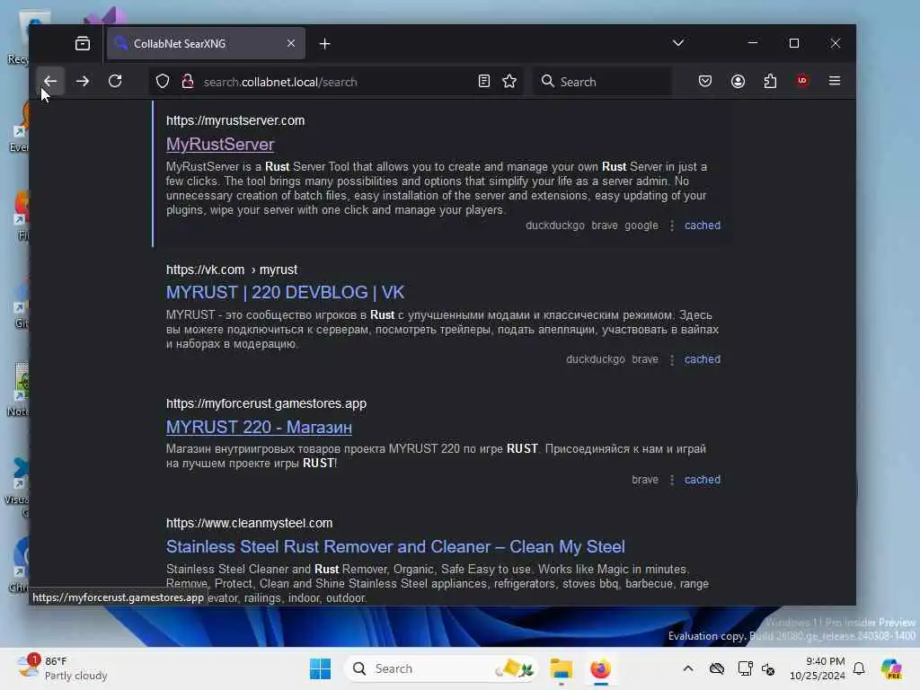Click the Firefox Search box
920x690 pixels.
pyautogui.click(x=602, y=82)
